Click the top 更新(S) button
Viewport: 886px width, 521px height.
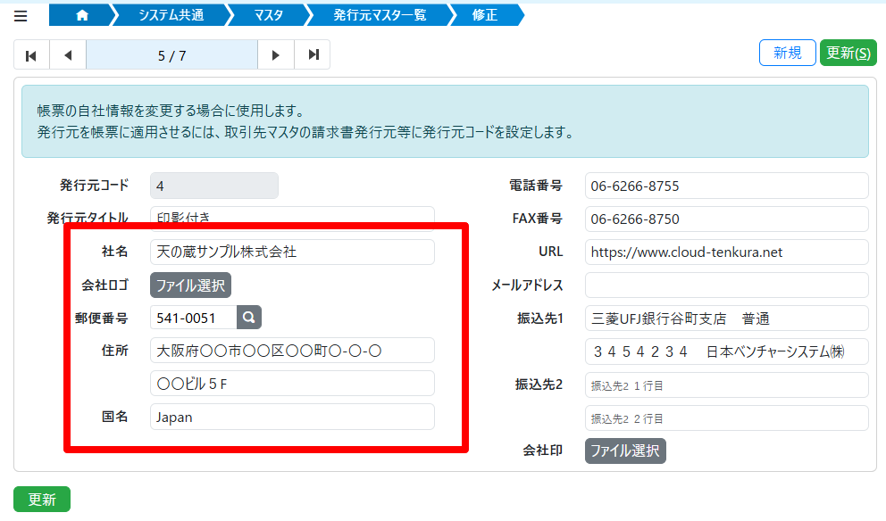848,53
